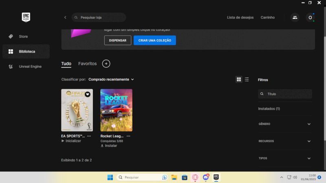
Task: Expand the RECURSOS filter section
Action: [x=284, y=141]
